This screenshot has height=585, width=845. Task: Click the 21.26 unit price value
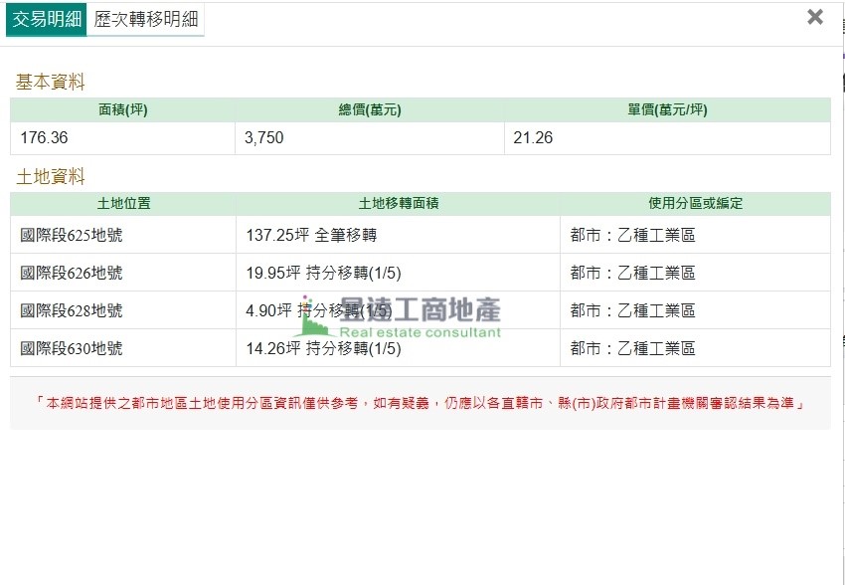click(x=533, y=138)
